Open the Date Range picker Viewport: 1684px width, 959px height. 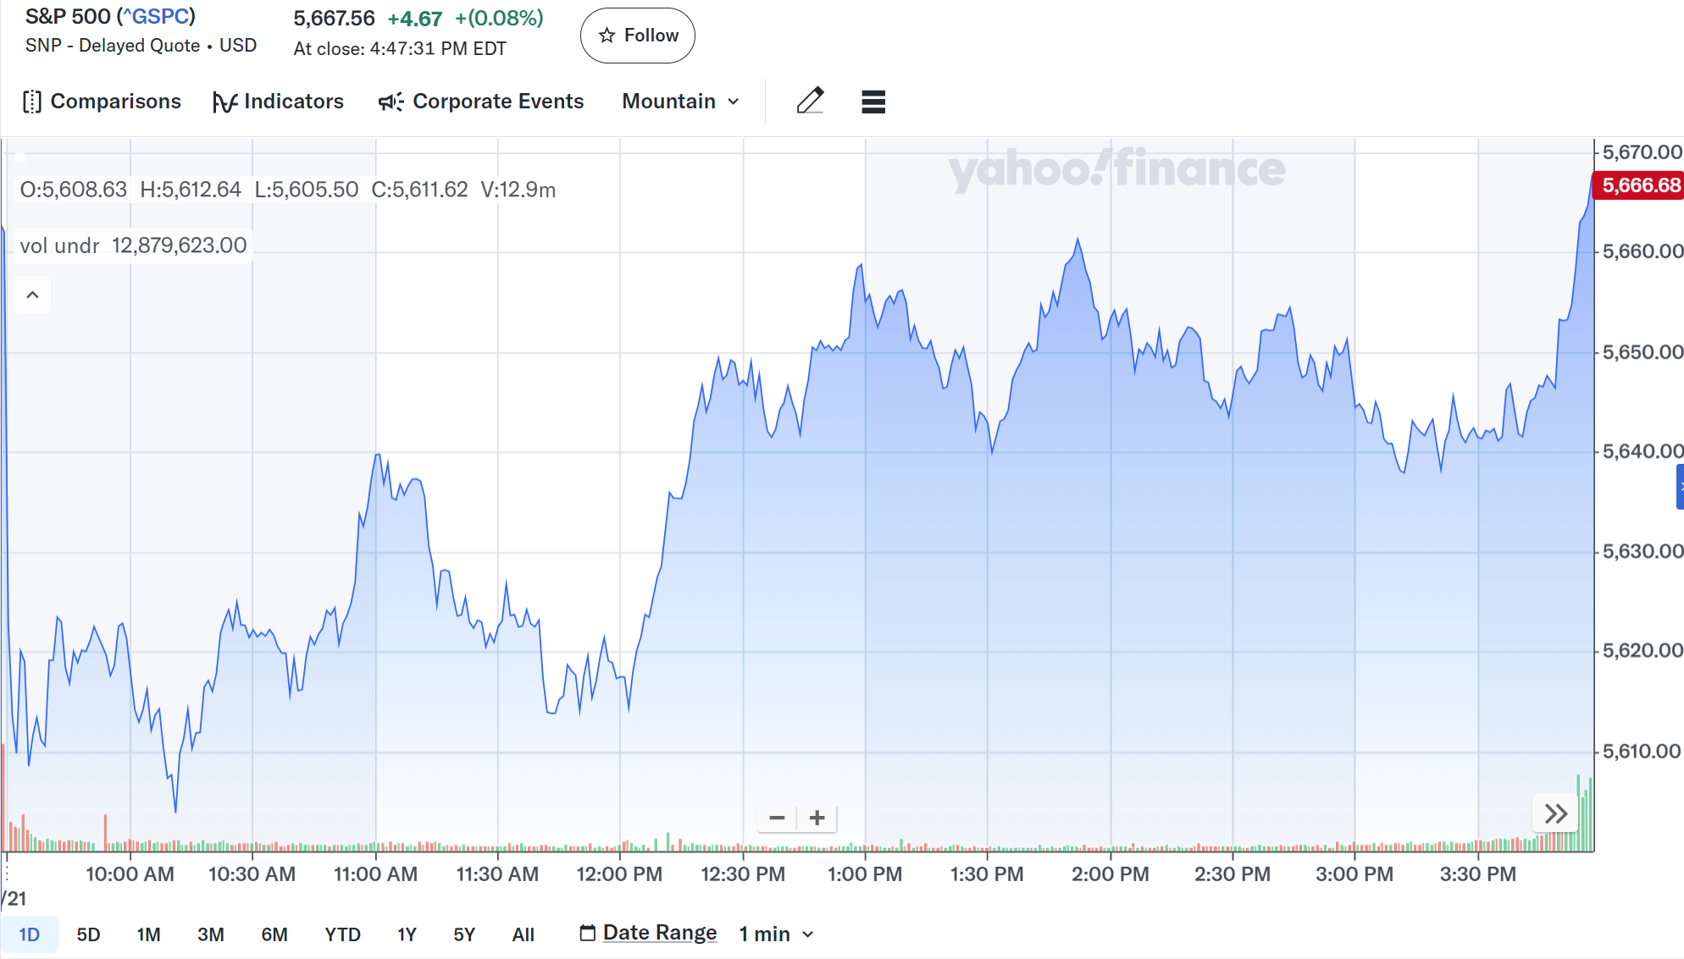[649, 933]
